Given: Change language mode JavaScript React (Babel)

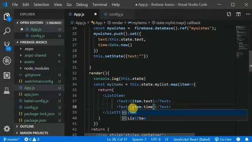Looking at the screenshot, I should coord(192,139).
